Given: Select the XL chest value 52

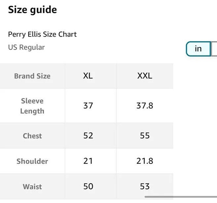Looking at the screenshot, I should 88,136.
